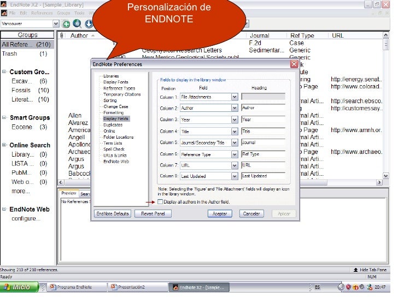Viewport: 398px width, 298px height.
Task: Sort by the Author column header
Action: pos(79,35)
